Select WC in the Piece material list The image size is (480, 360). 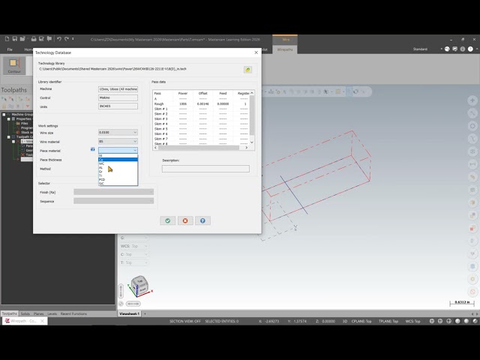(118, 163)
